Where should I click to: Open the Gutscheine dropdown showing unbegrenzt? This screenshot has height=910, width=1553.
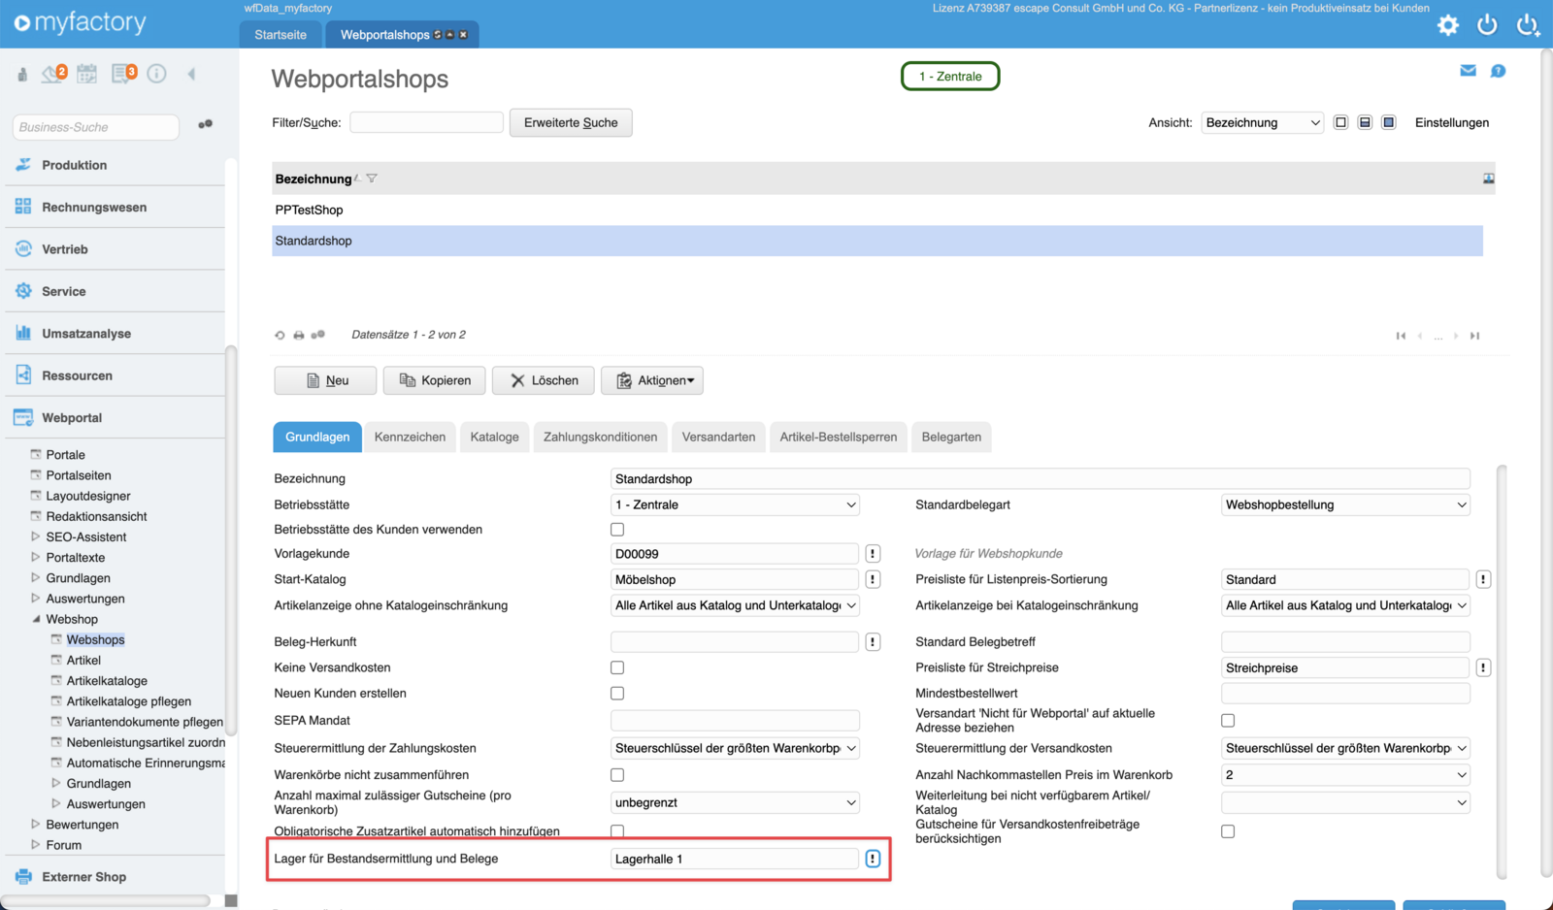(735, 802)
